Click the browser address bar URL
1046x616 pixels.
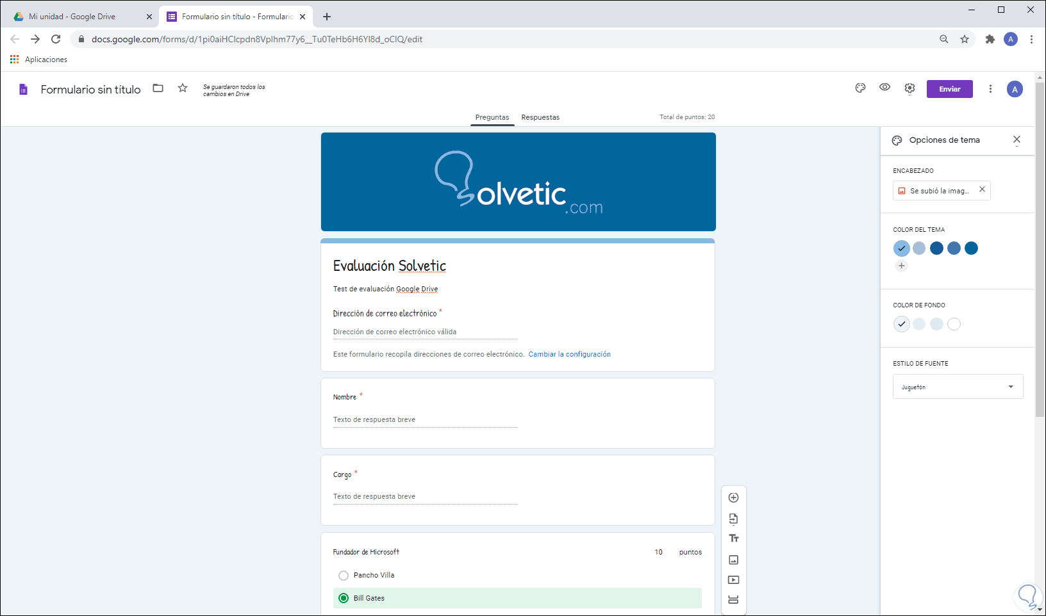pyautogui.click(x=257, y=39)
